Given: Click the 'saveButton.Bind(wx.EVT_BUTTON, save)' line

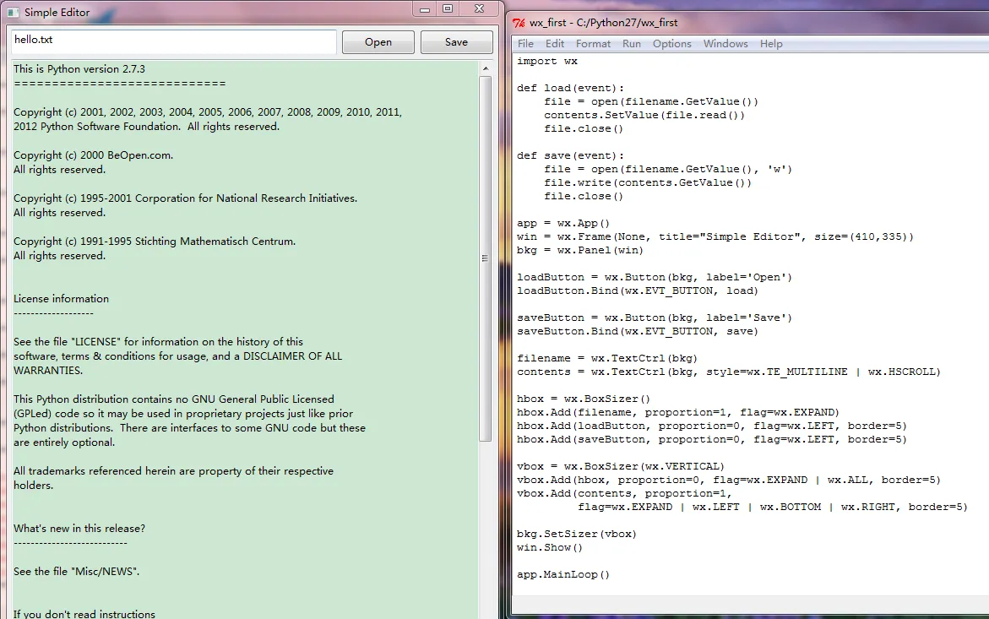Looking at the screenshot, I should tap(637, 332).
